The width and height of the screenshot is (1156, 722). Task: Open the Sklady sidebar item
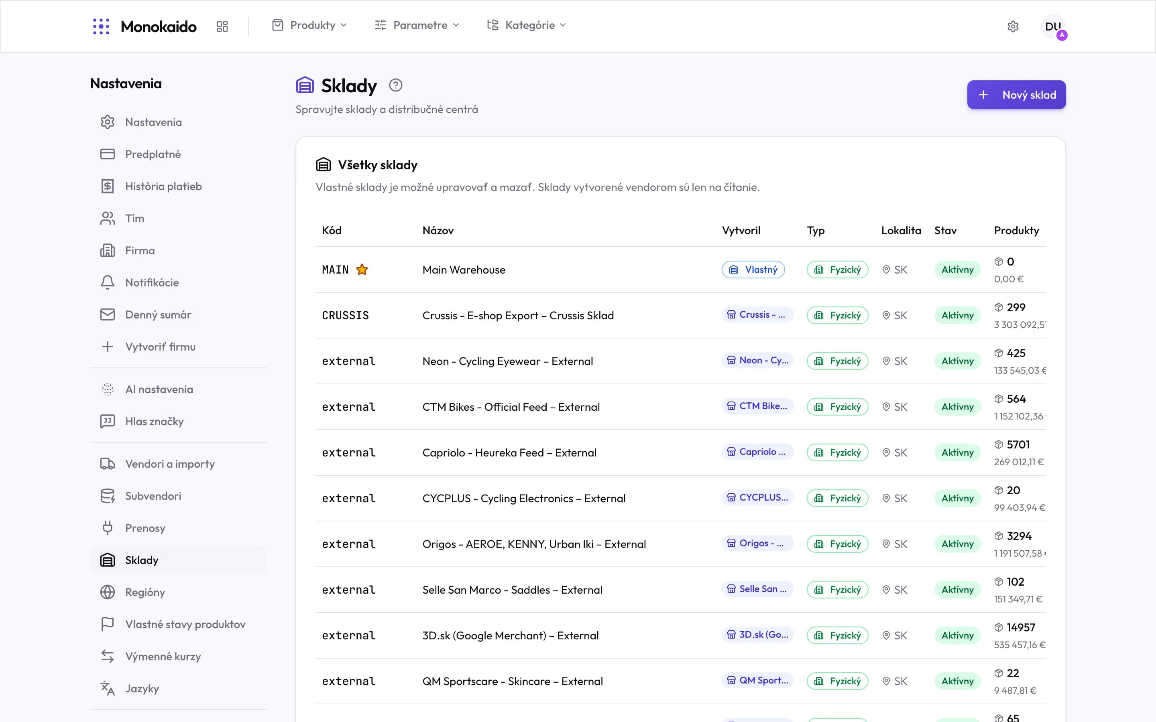pos(178,560)
